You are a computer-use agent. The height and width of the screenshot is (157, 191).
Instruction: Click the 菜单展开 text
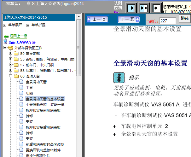click(x=15, y=25)
